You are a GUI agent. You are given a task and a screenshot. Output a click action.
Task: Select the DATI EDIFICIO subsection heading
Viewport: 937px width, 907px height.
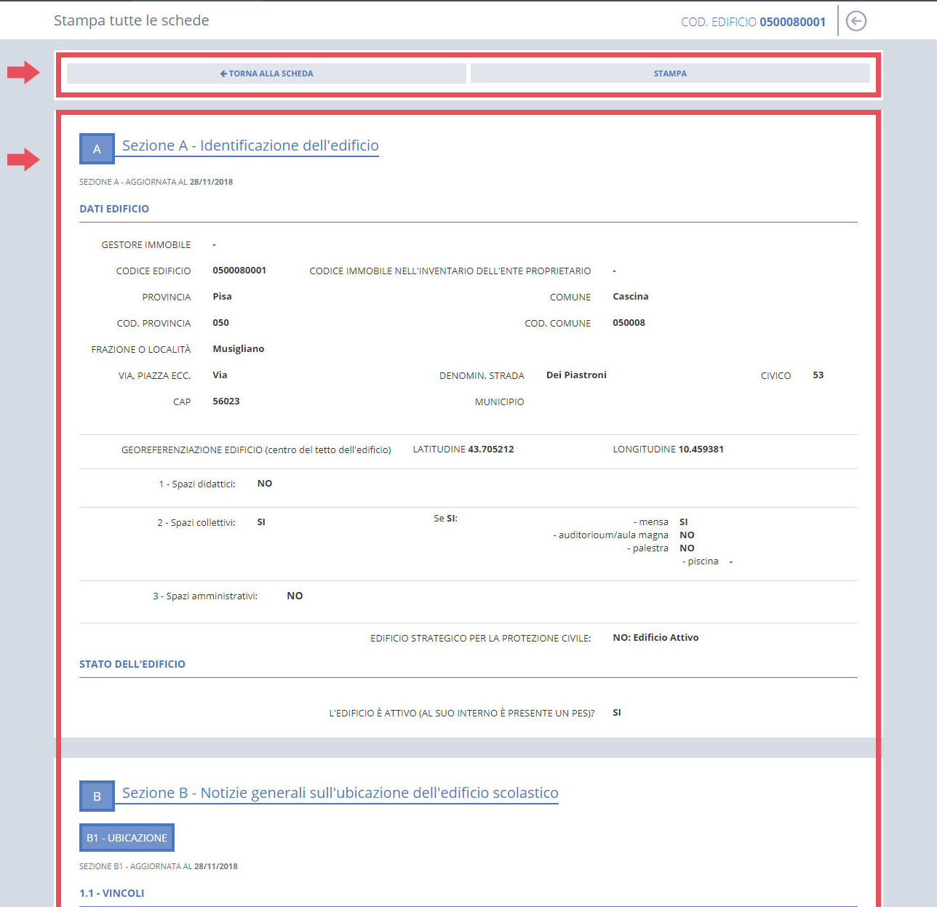click(114, 209)
